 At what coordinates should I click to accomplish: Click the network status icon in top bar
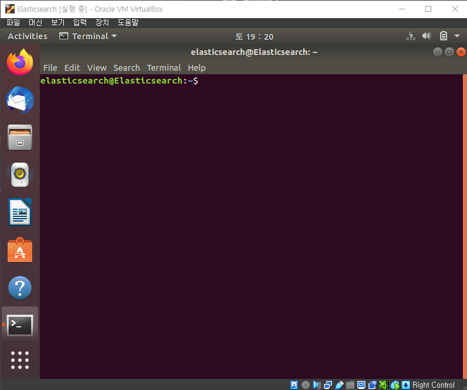click(411, 36)
